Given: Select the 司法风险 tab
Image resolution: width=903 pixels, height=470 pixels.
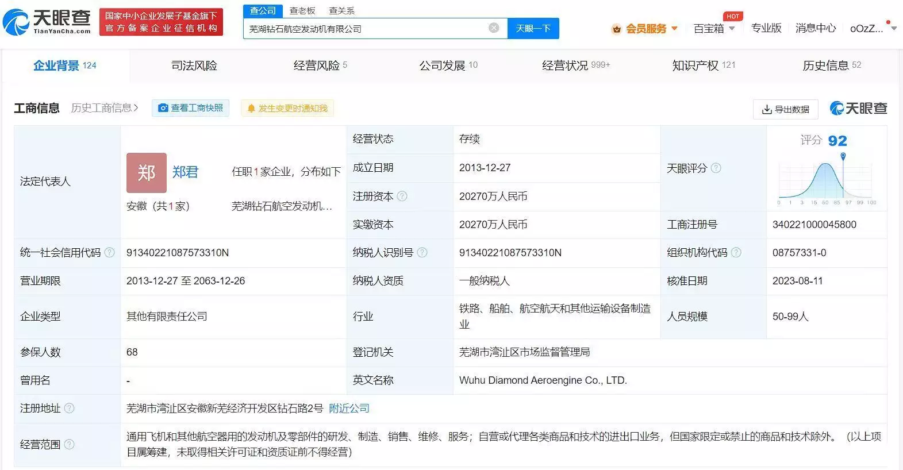Looking at the screenshot, I should [x=194, y=66].
